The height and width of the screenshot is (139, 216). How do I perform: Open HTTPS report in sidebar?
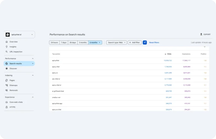pos(12,107)
